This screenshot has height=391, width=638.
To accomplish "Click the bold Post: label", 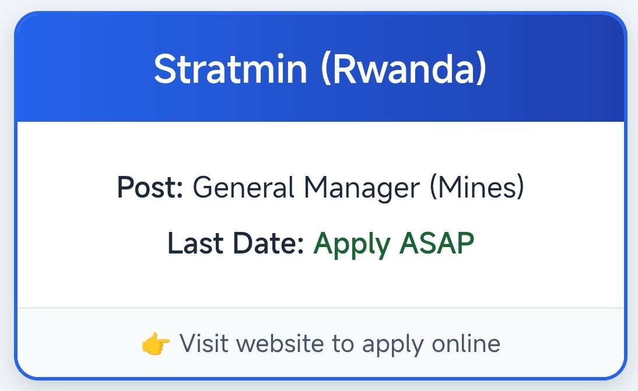I will tap(150, 188).
